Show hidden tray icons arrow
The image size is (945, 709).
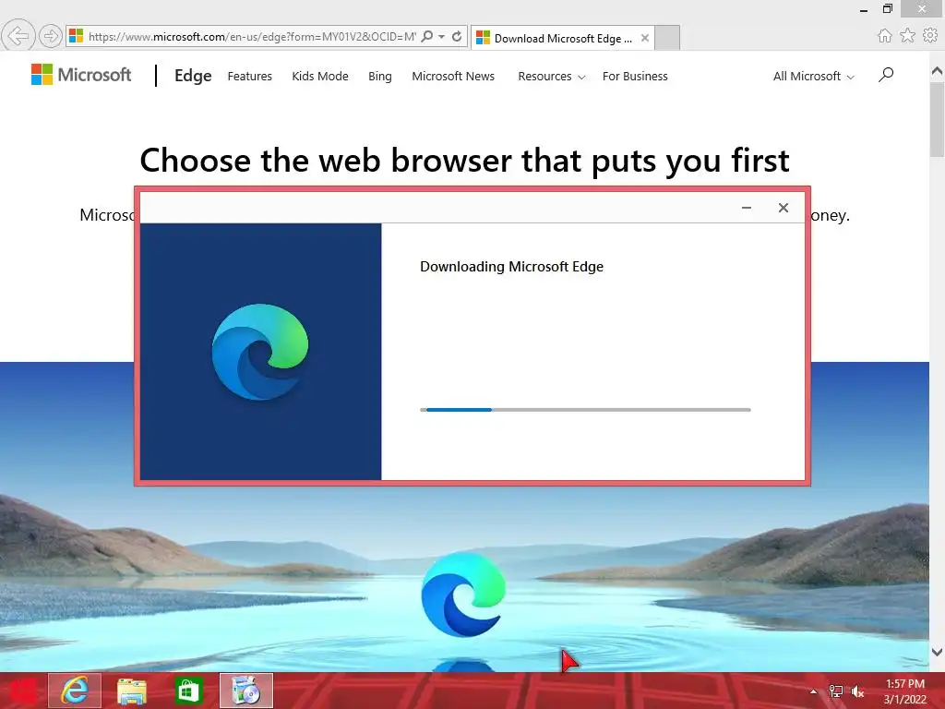(x=813, y=691)
